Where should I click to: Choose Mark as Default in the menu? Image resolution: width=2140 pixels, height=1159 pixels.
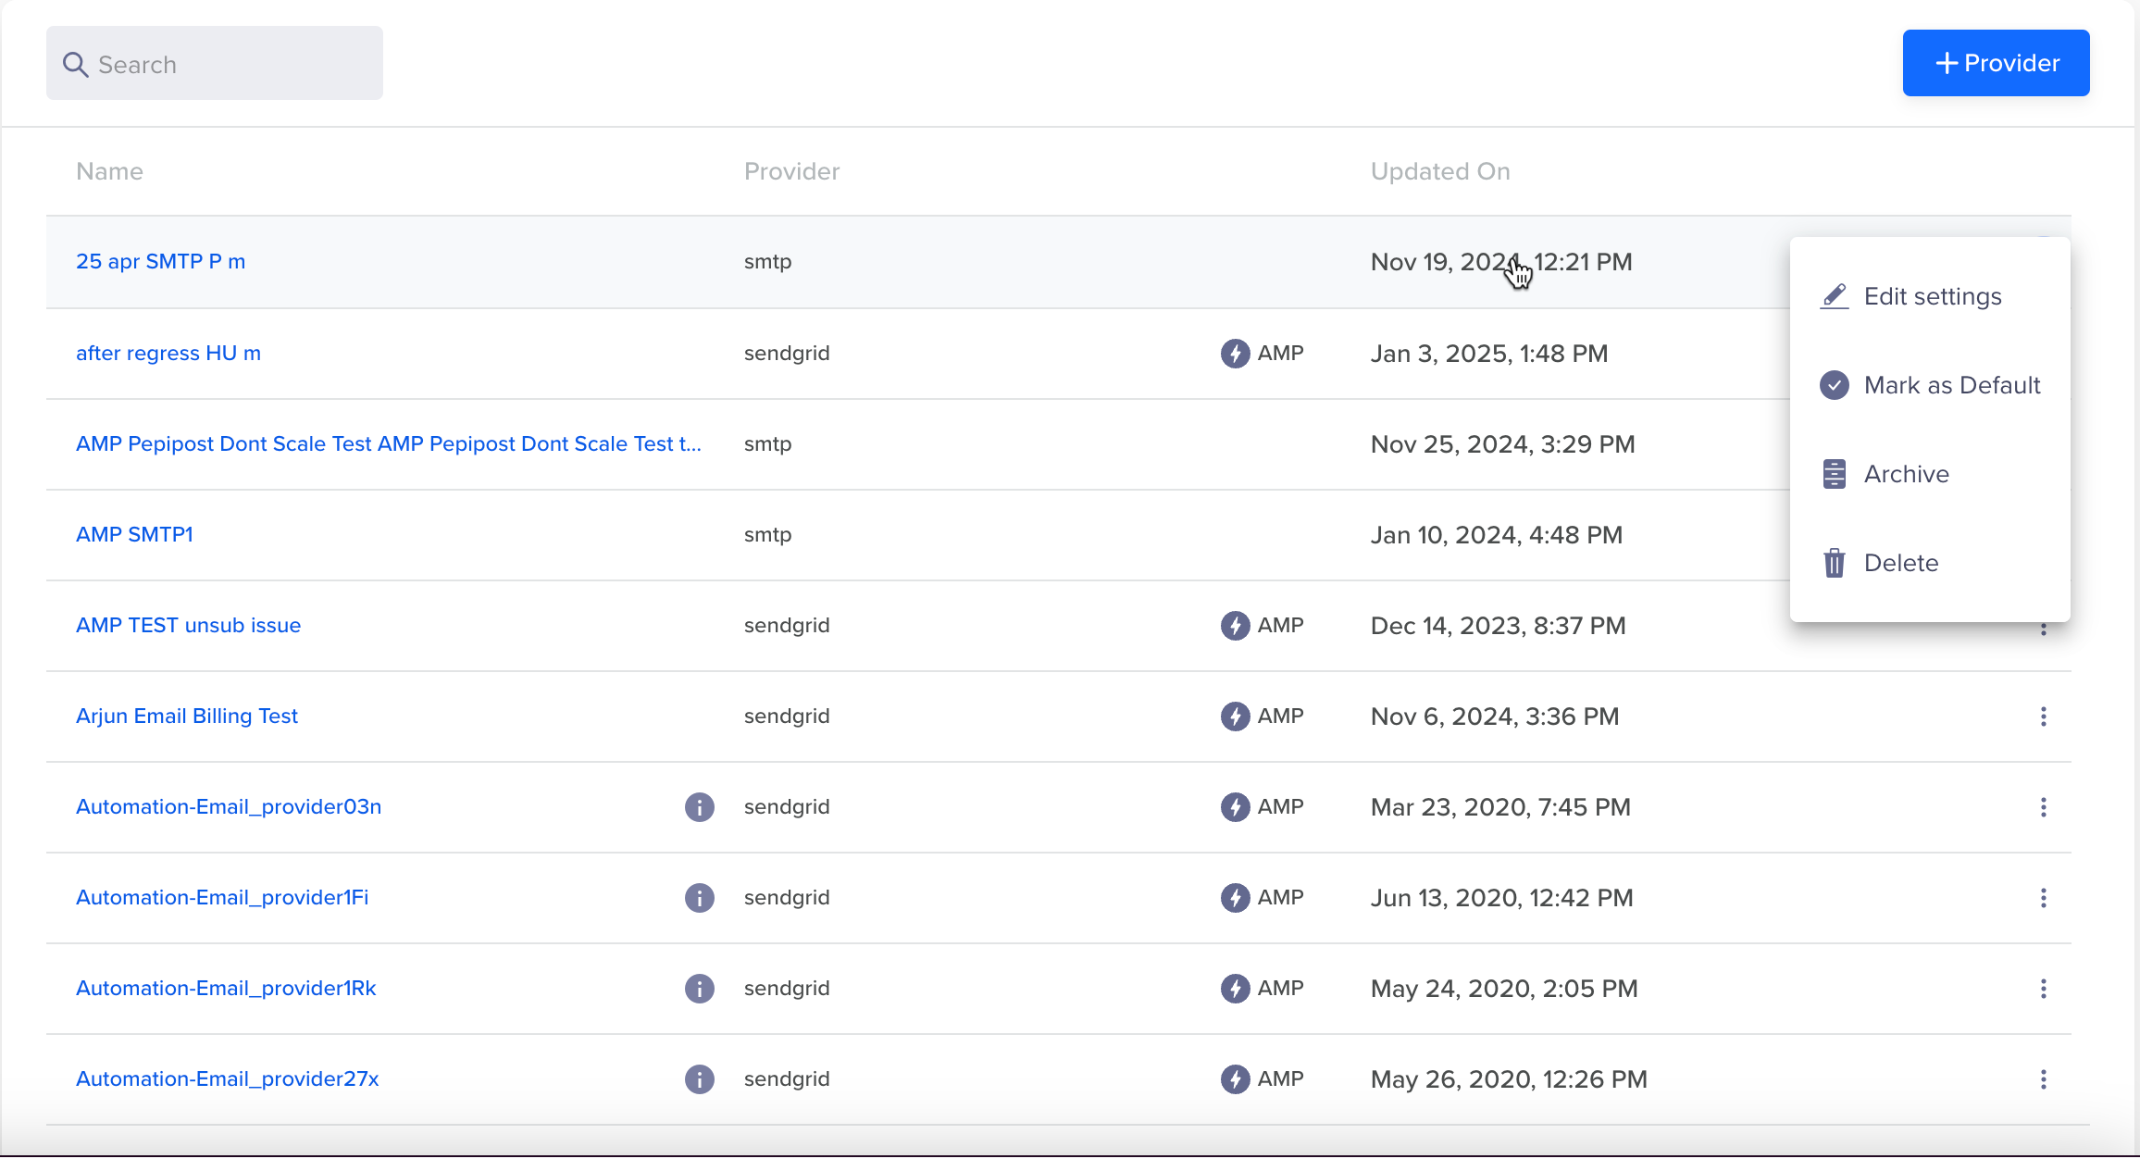1930,385
